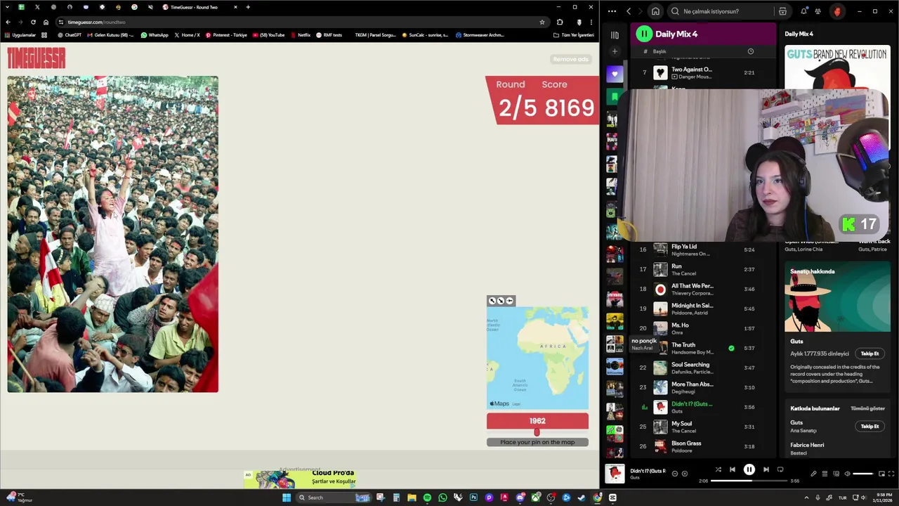Reload the TimeGuessr page
Screen dimensions: 899x506
(33, 22)
